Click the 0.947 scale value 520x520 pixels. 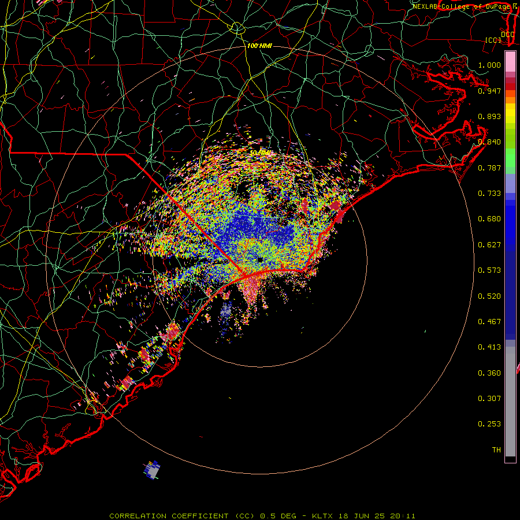coord(489,91)
